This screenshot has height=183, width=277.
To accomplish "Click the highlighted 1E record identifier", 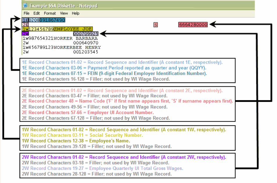I will pos(25,20).
